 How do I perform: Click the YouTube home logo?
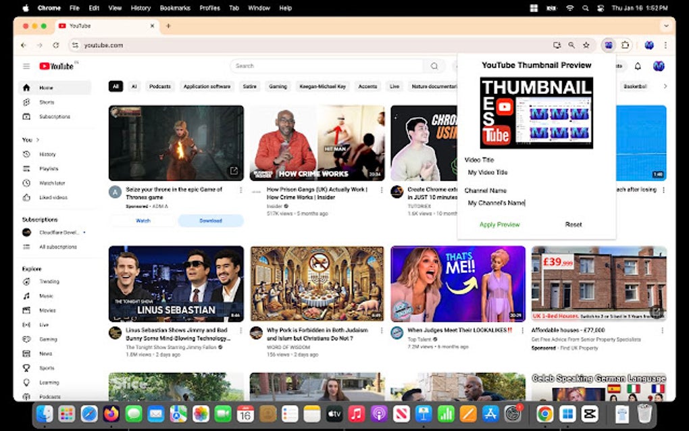(57, 66)
